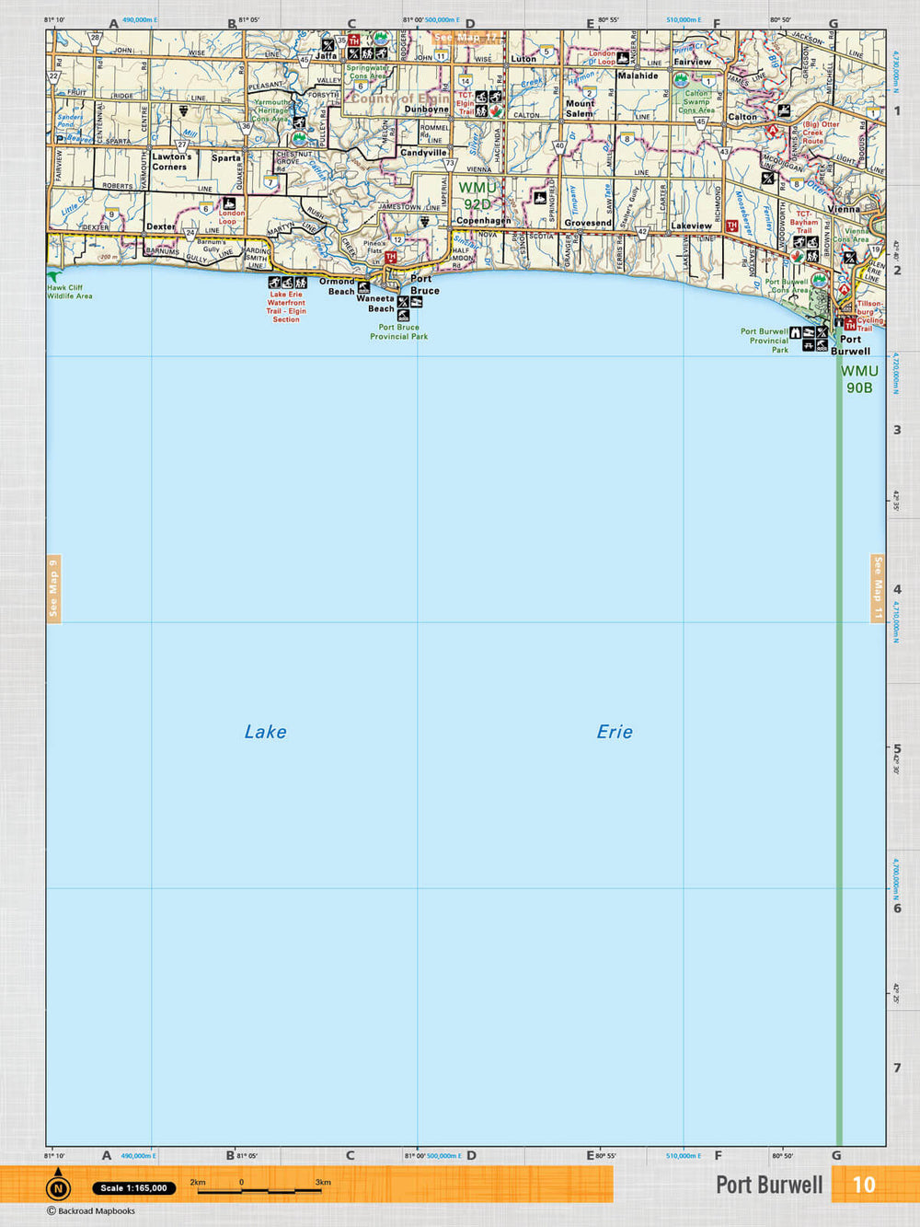Image resolution: width=920 pixels, height=1227 pixels.
Task: Click the Port Bruce Provincial Park label
Action: click(x=398, y=331)
